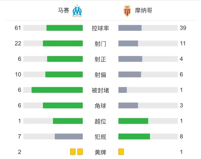Viewport: 201px width, 159px height.
Task: Select Marseille's right yellow card icon
Action: click(x=80, y=152)
